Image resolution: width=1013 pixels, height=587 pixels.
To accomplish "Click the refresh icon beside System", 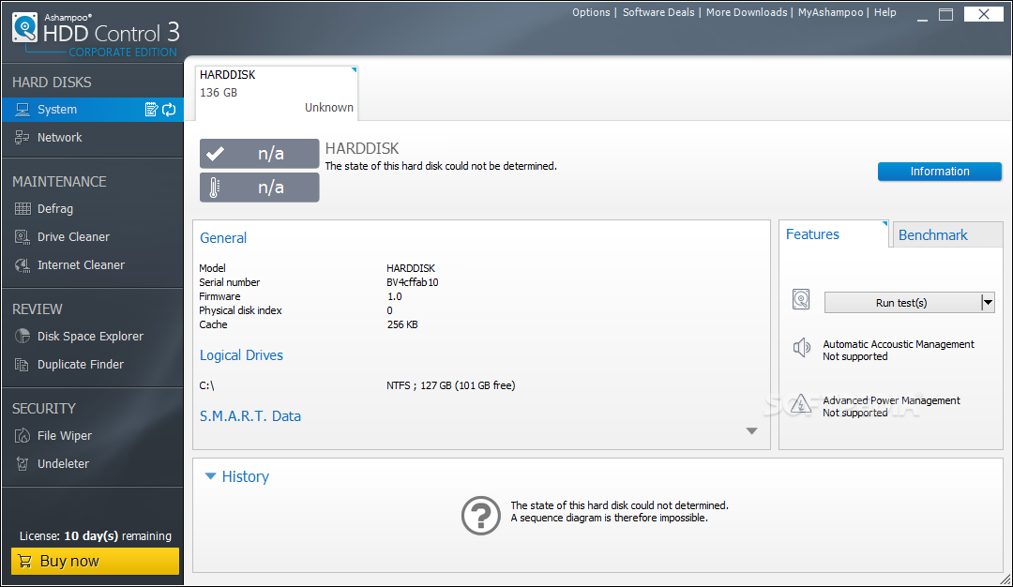I will tap(169, 110).
